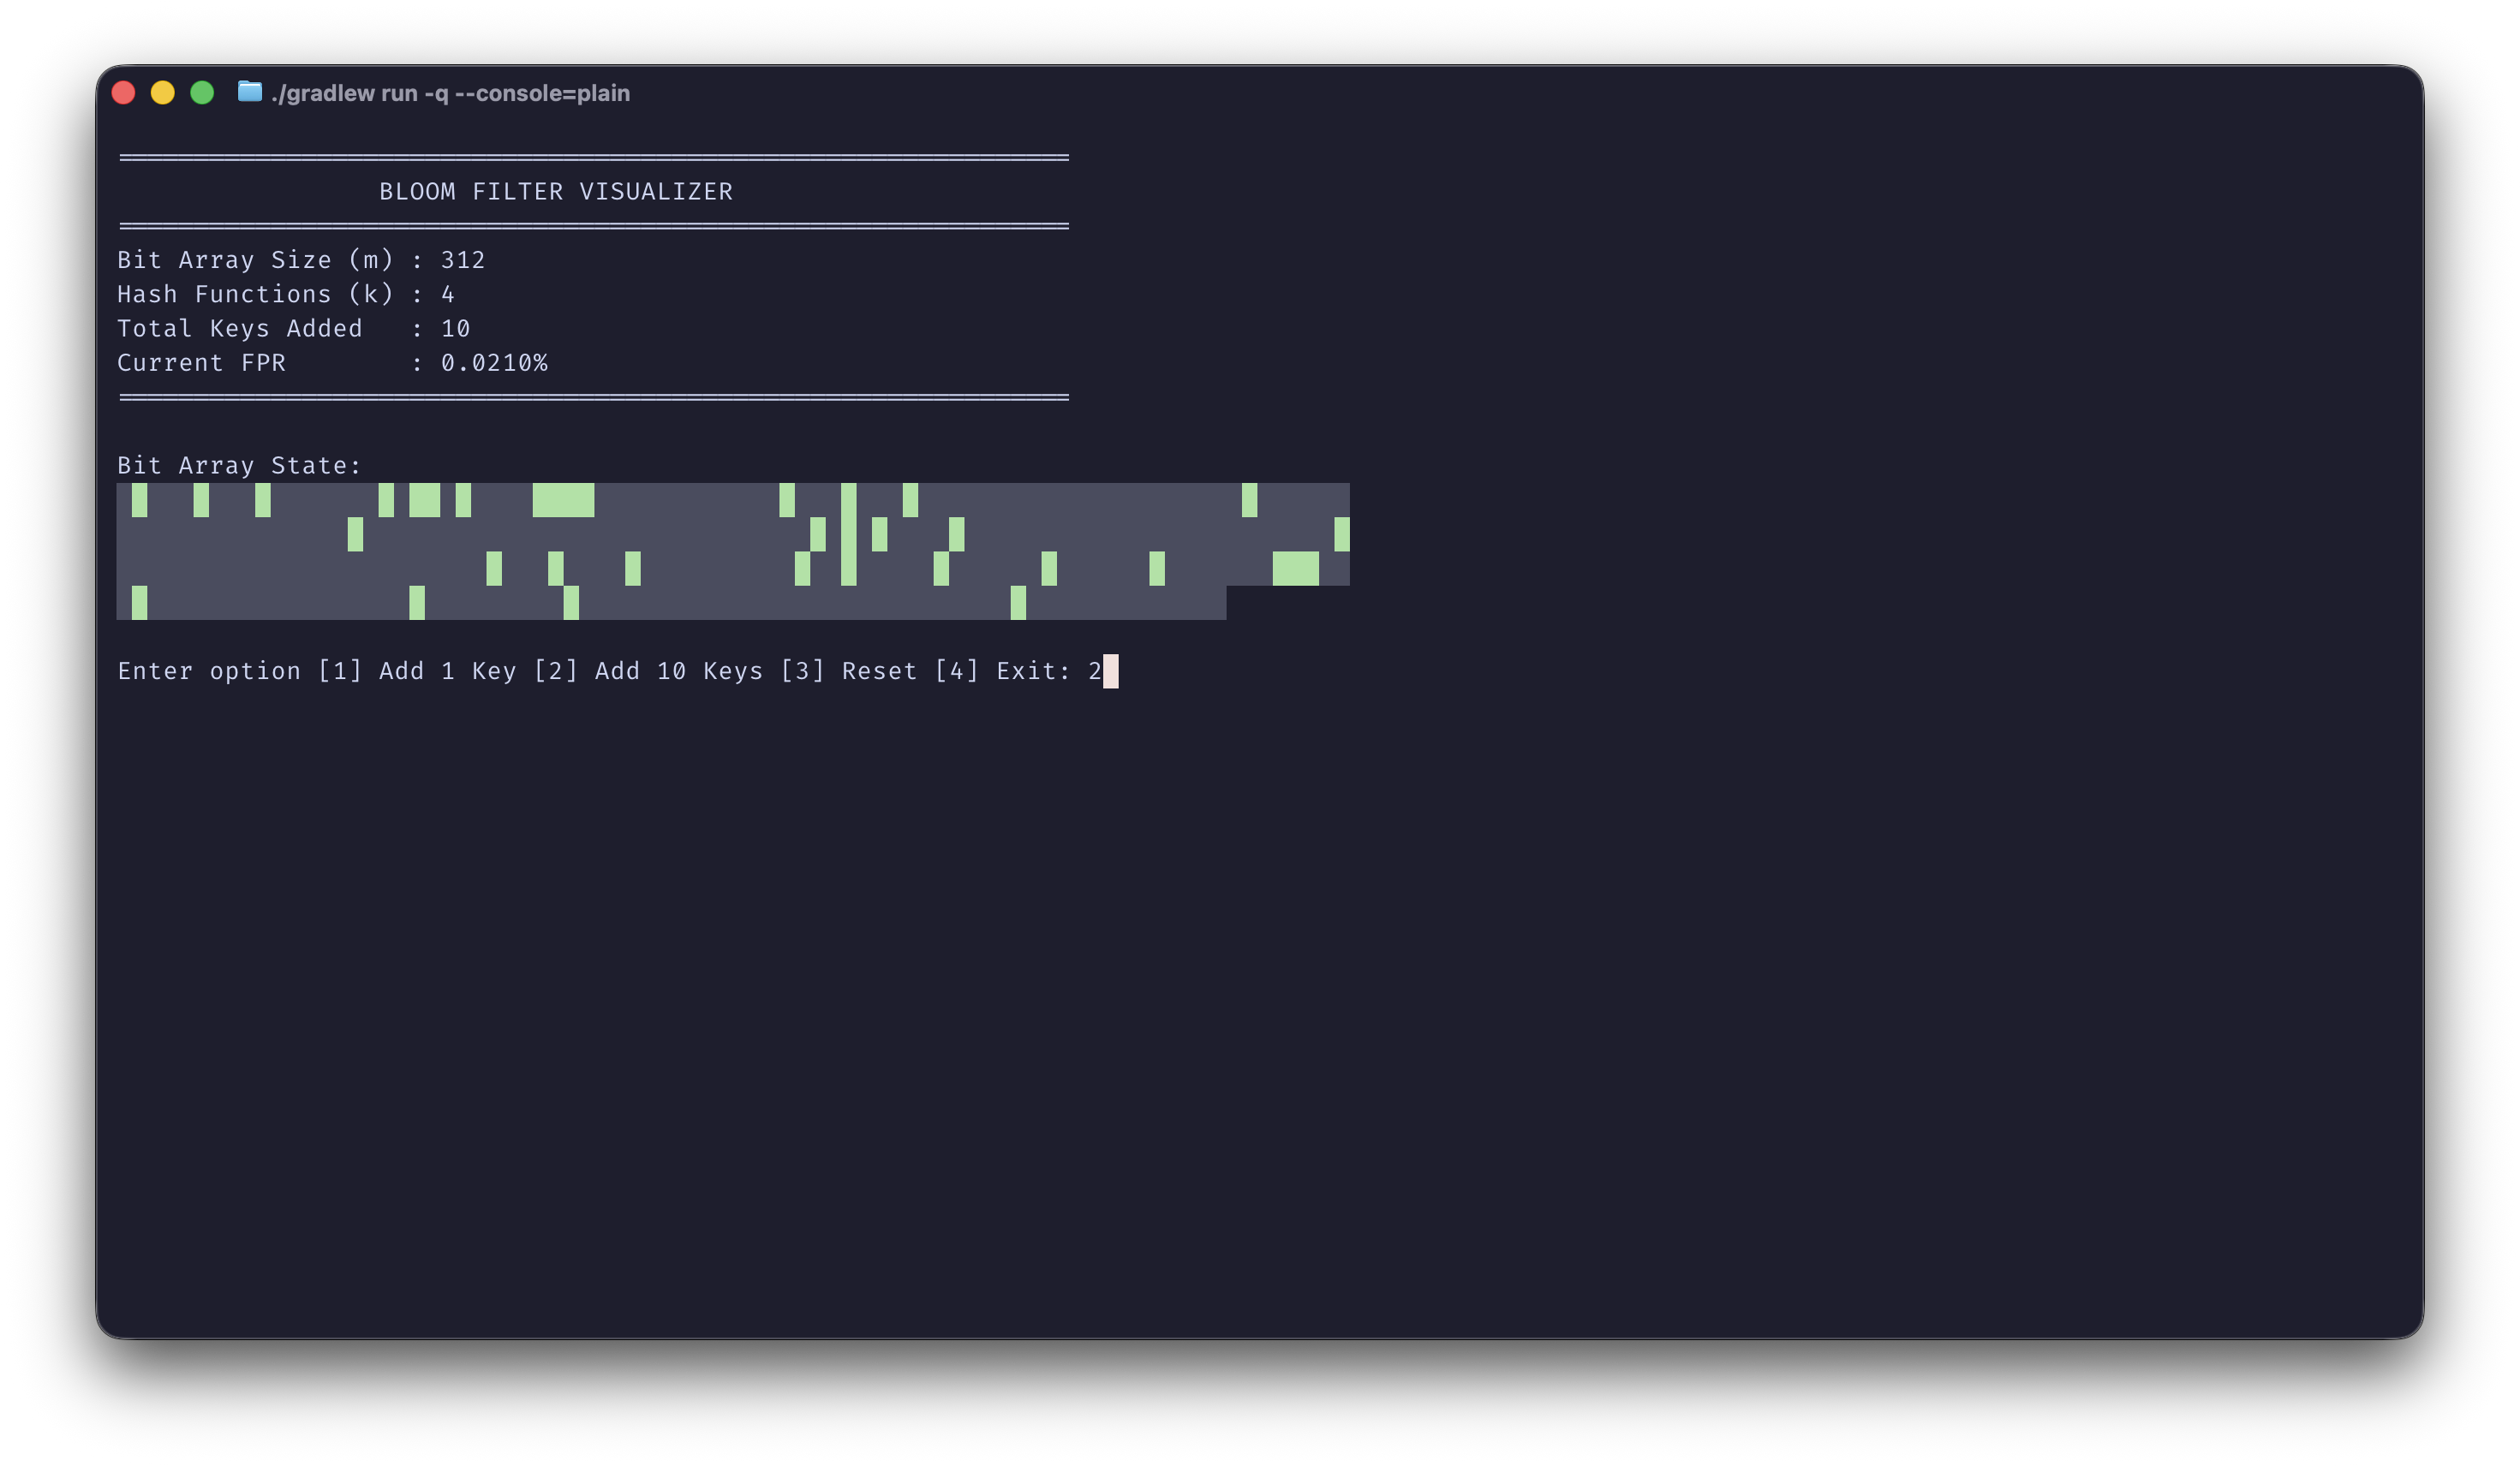The image size is (2520, 1466).
Task: Click the 'Current FPR : 0.0210%' line
Action: [332, 362]
